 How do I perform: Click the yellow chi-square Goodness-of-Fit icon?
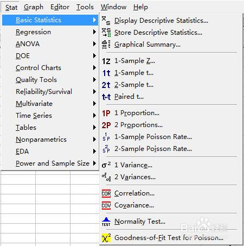tap(106, 238)
